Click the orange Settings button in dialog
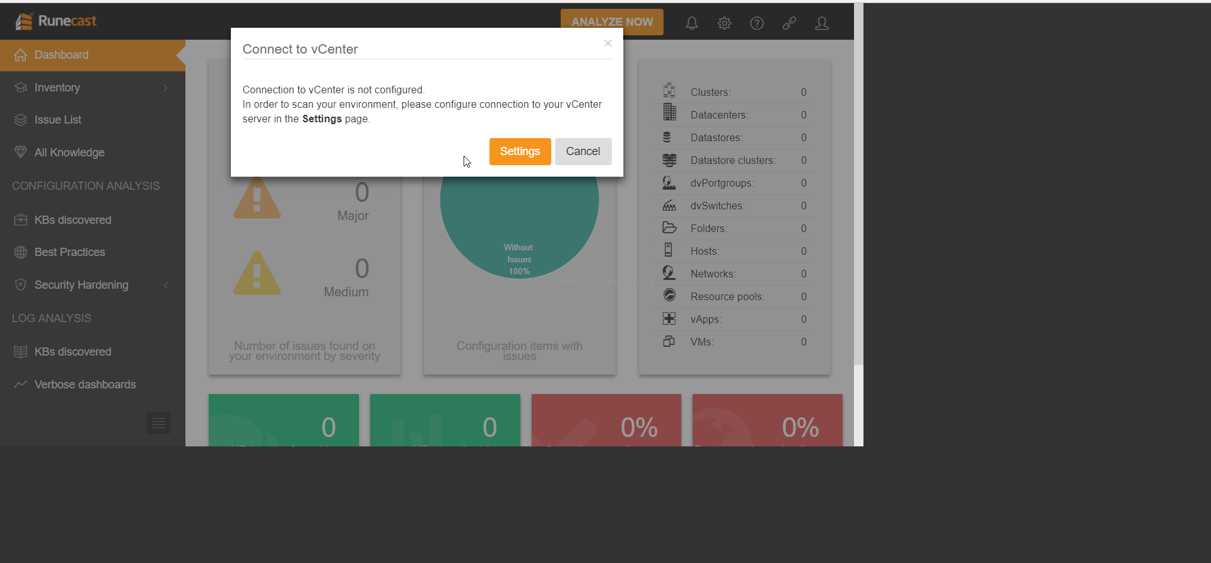This screenshot has height=563, width=1211. pyautogui.click(x=520, y=151)
